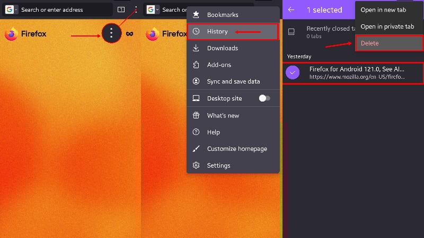Choose Open in new tab
424x238 pixels.
point(390,10)
